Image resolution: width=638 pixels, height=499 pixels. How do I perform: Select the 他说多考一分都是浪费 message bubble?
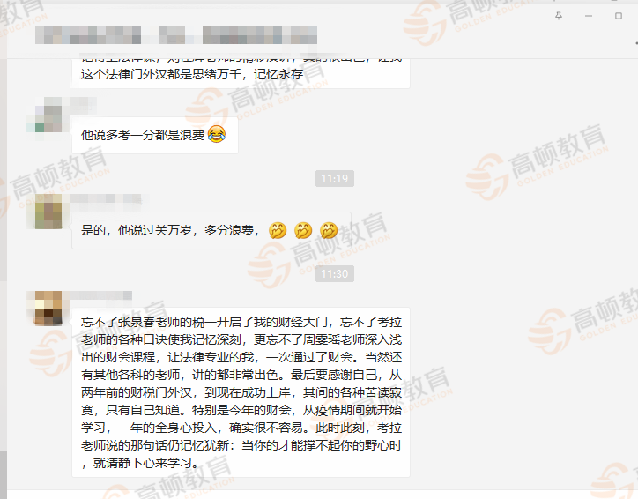(155, 135)
